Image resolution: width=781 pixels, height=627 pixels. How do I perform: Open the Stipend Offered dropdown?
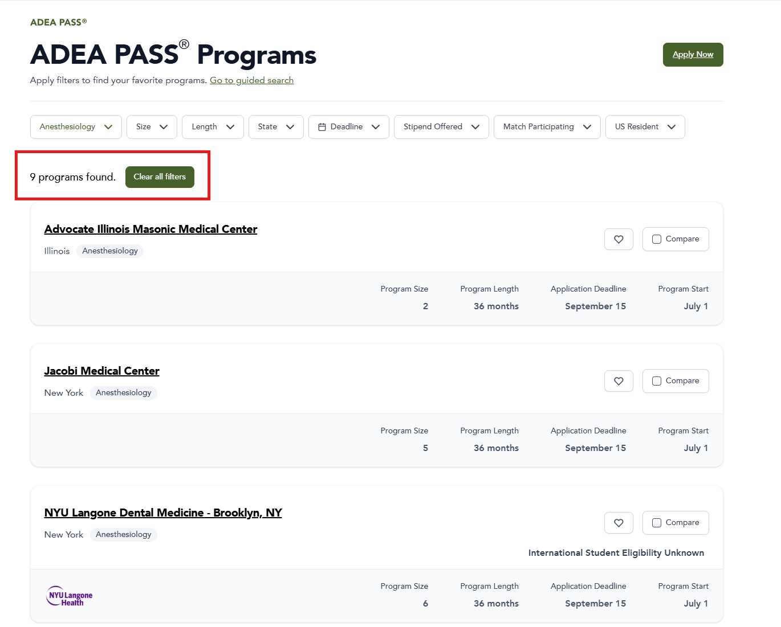[441, 127]
